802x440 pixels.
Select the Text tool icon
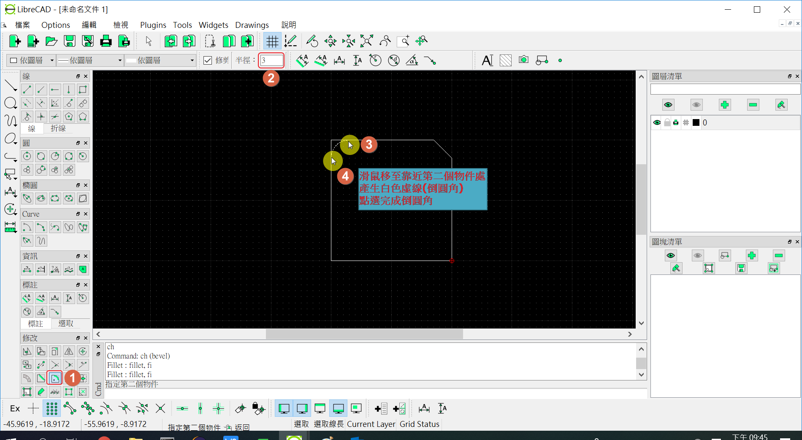tap(487, 60)
